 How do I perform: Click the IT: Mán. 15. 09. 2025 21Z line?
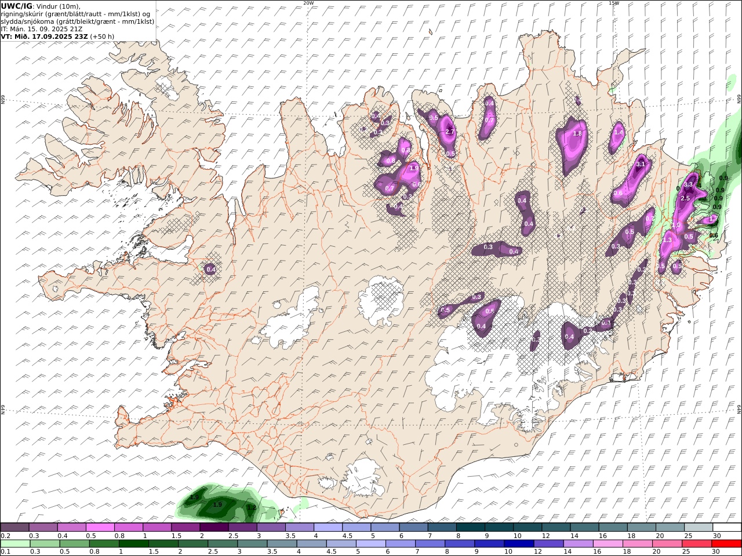pos(41,28)
